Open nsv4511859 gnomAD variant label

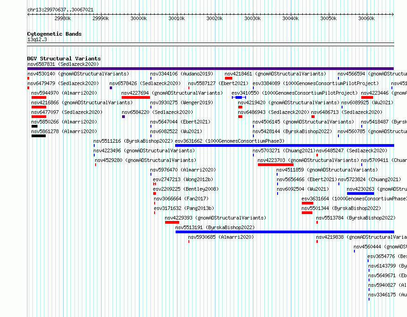pos(327,170)
